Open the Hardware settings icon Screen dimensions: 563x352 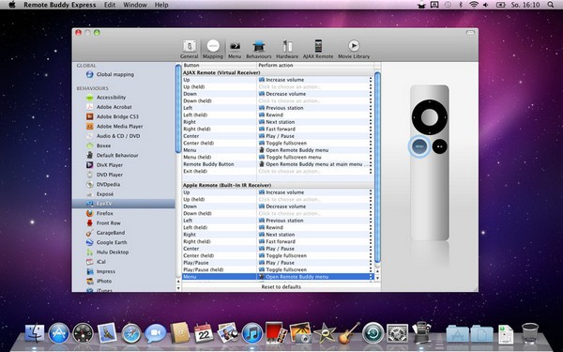coord(287,49)
